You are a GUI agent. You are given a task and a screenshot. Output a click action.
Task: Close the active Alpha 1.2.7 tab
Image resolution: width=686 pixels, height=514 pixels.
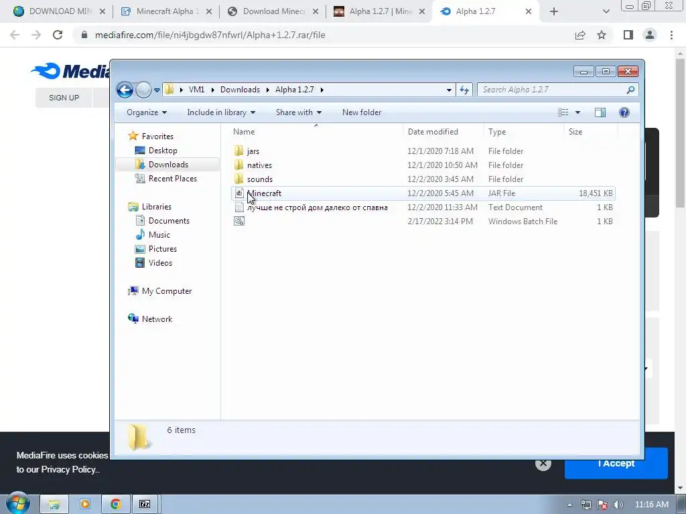(x=529, y=11)
